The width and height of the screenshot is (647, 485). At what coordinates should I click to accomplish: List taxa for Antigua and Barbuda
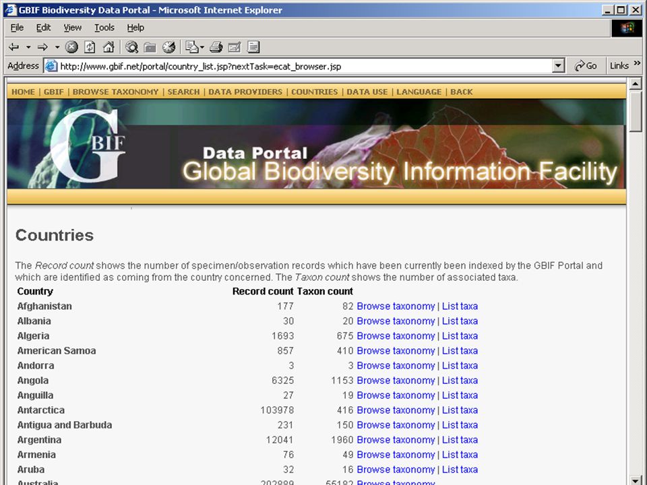pos(460,425)
